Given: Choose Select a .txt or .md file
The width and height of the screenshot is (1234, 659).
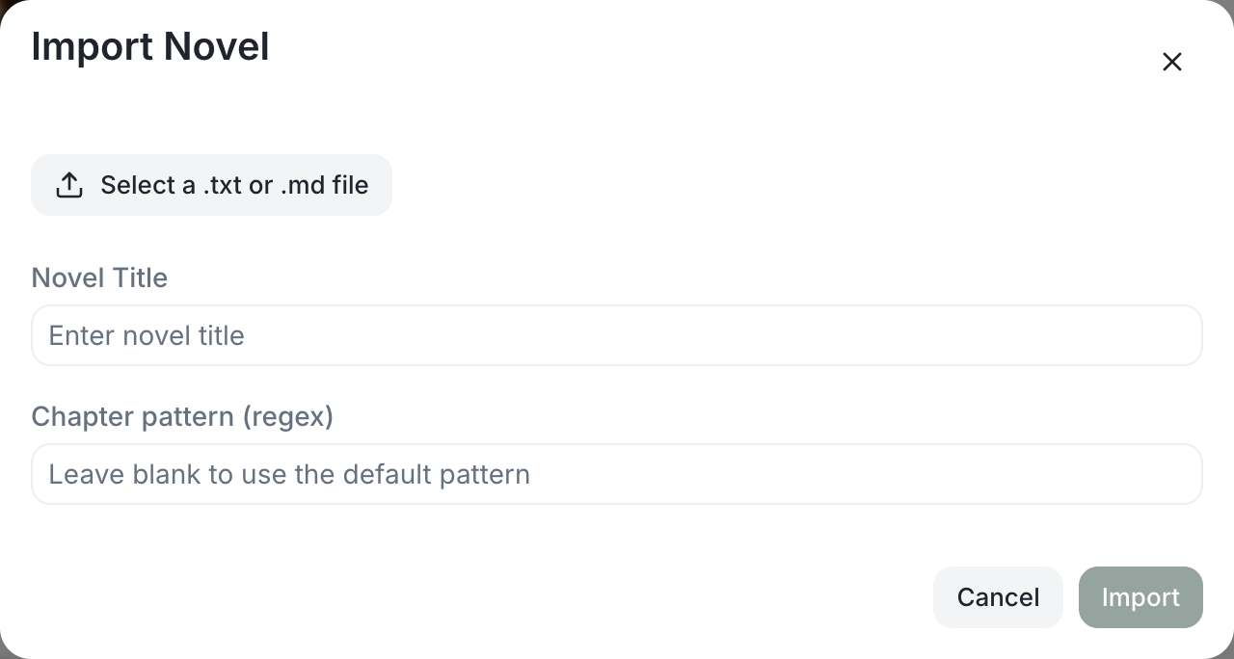Looking at the screenshot, I should 211,185.
